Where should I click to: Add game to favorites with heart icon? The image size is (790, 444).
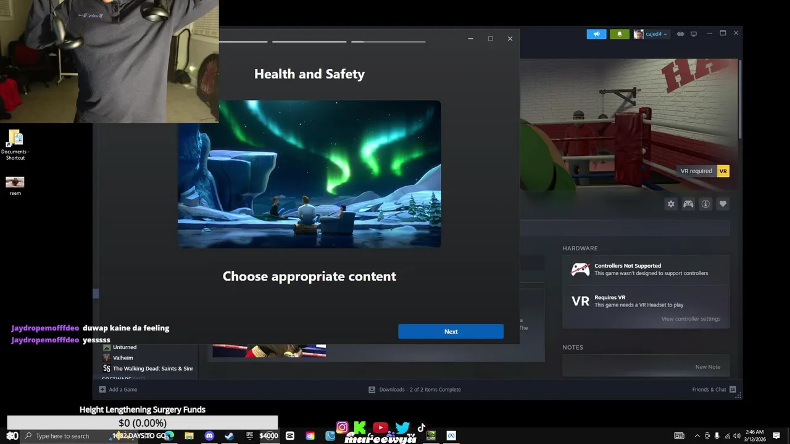723,204
